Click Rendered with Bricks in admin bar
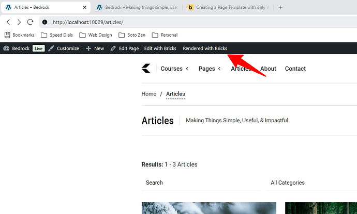 tap(205, 48)
